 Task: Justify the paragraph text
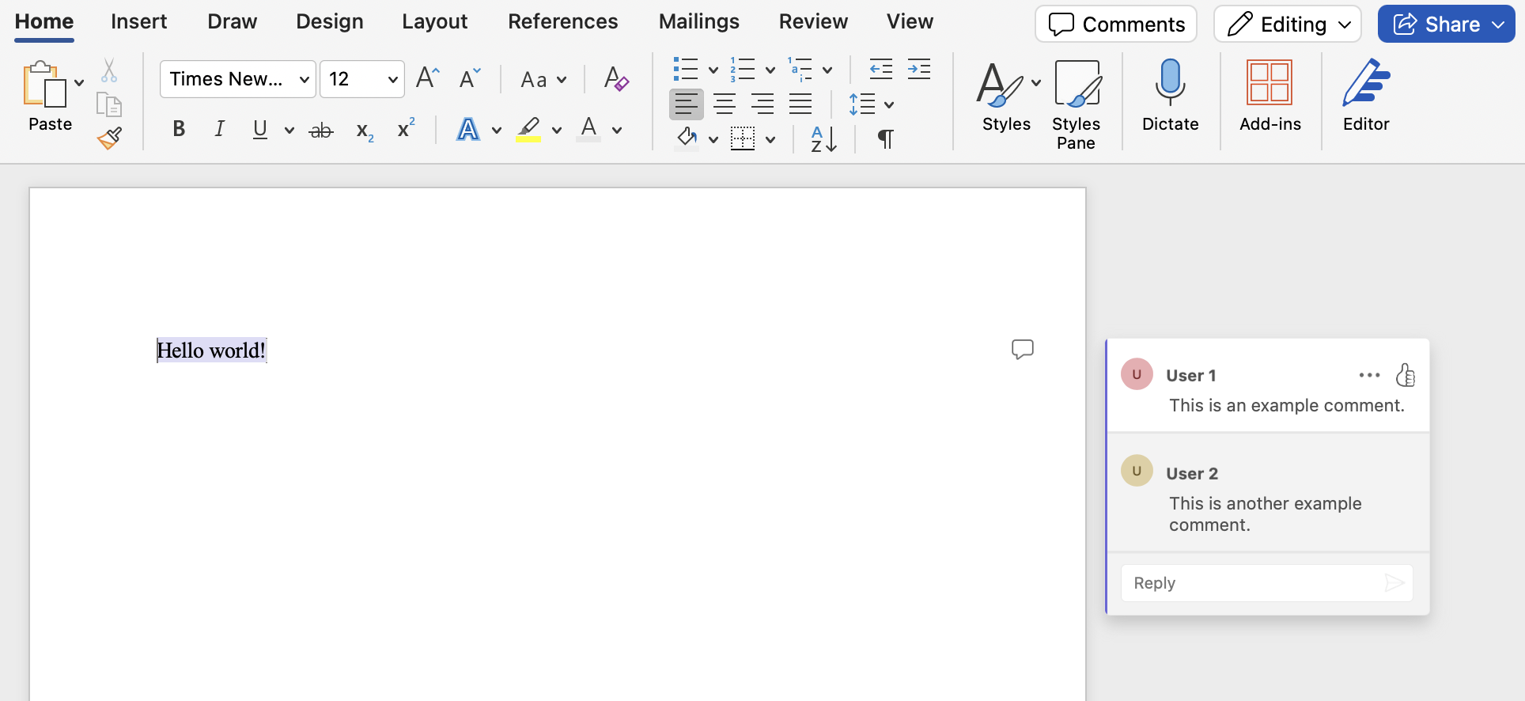click(800, 104)
